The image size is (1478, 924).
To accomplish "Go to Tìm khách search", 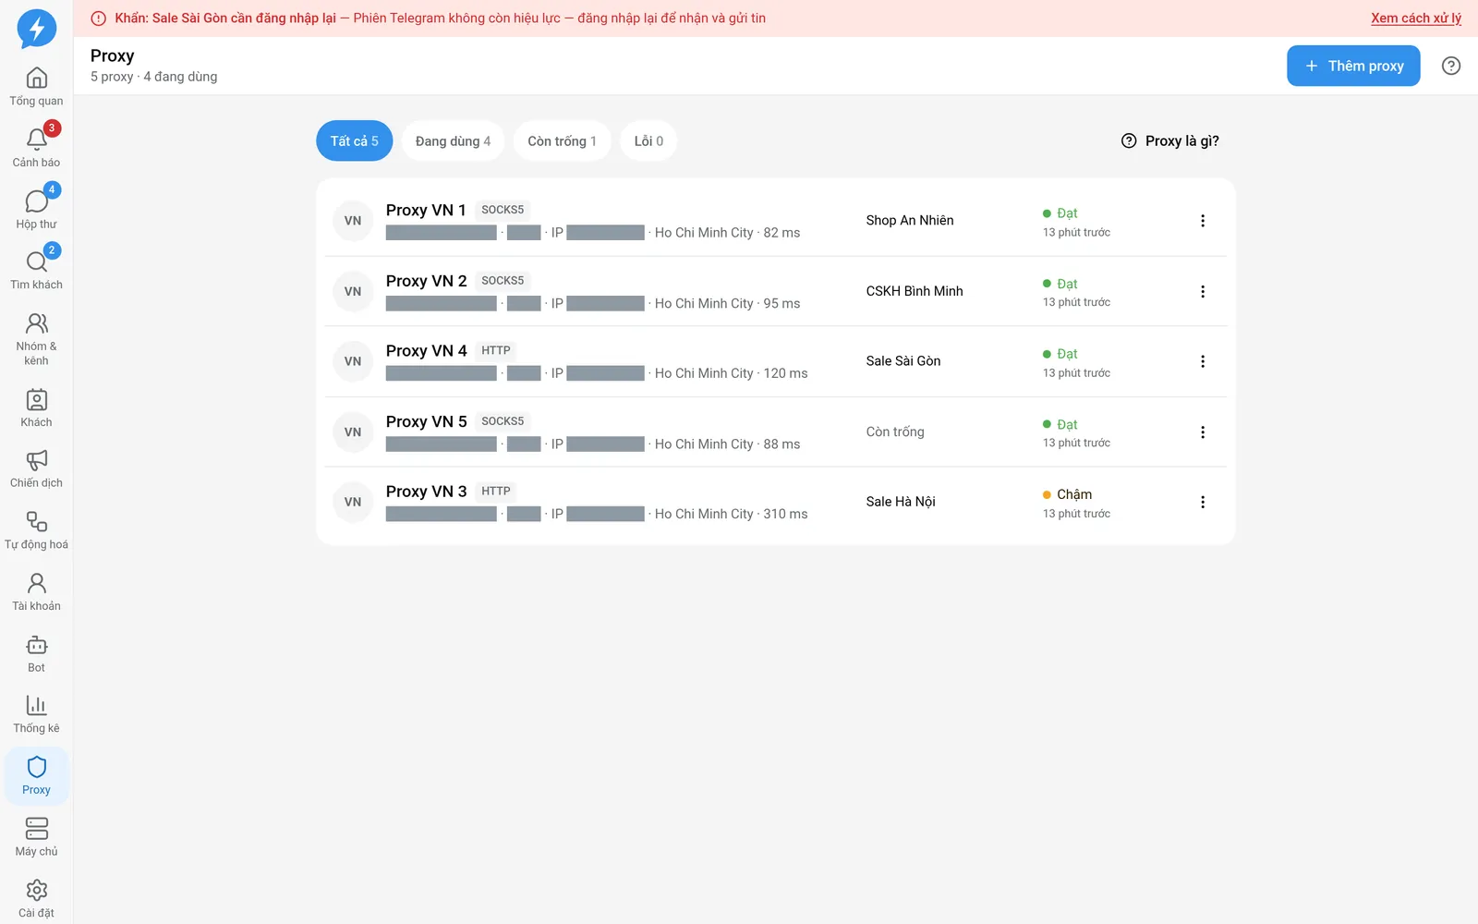I will tap(36, 271).
